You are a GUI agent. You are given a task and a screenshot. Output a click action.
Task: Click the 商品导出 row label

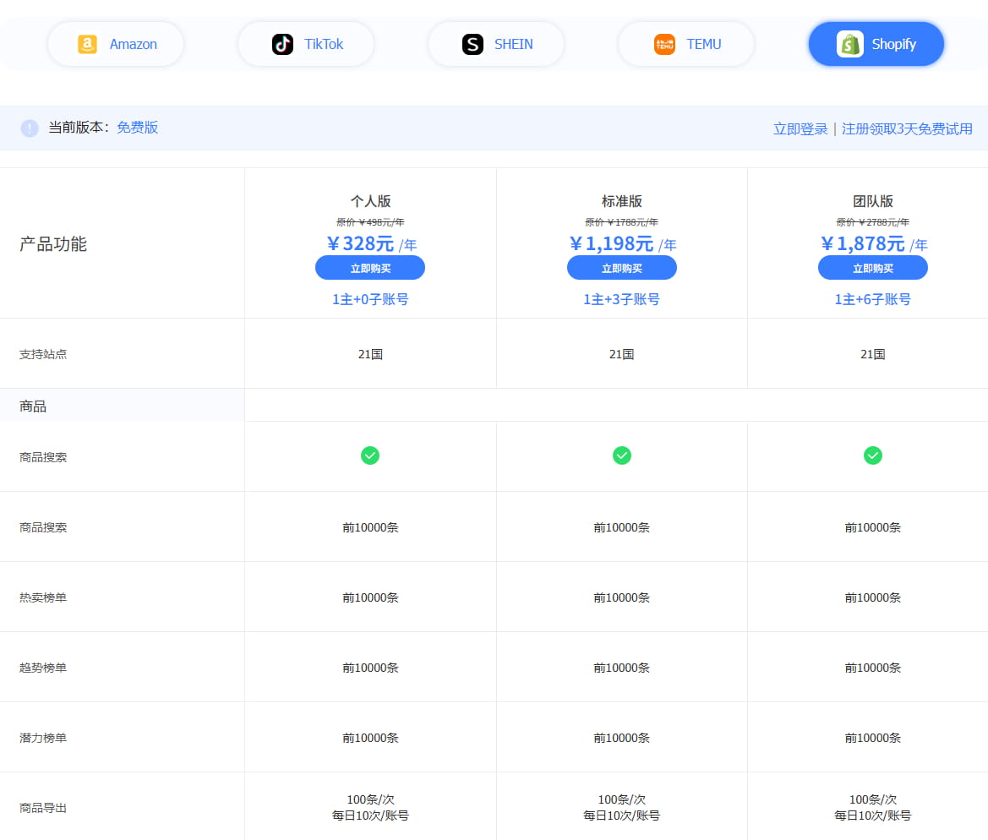pos(43,808)
